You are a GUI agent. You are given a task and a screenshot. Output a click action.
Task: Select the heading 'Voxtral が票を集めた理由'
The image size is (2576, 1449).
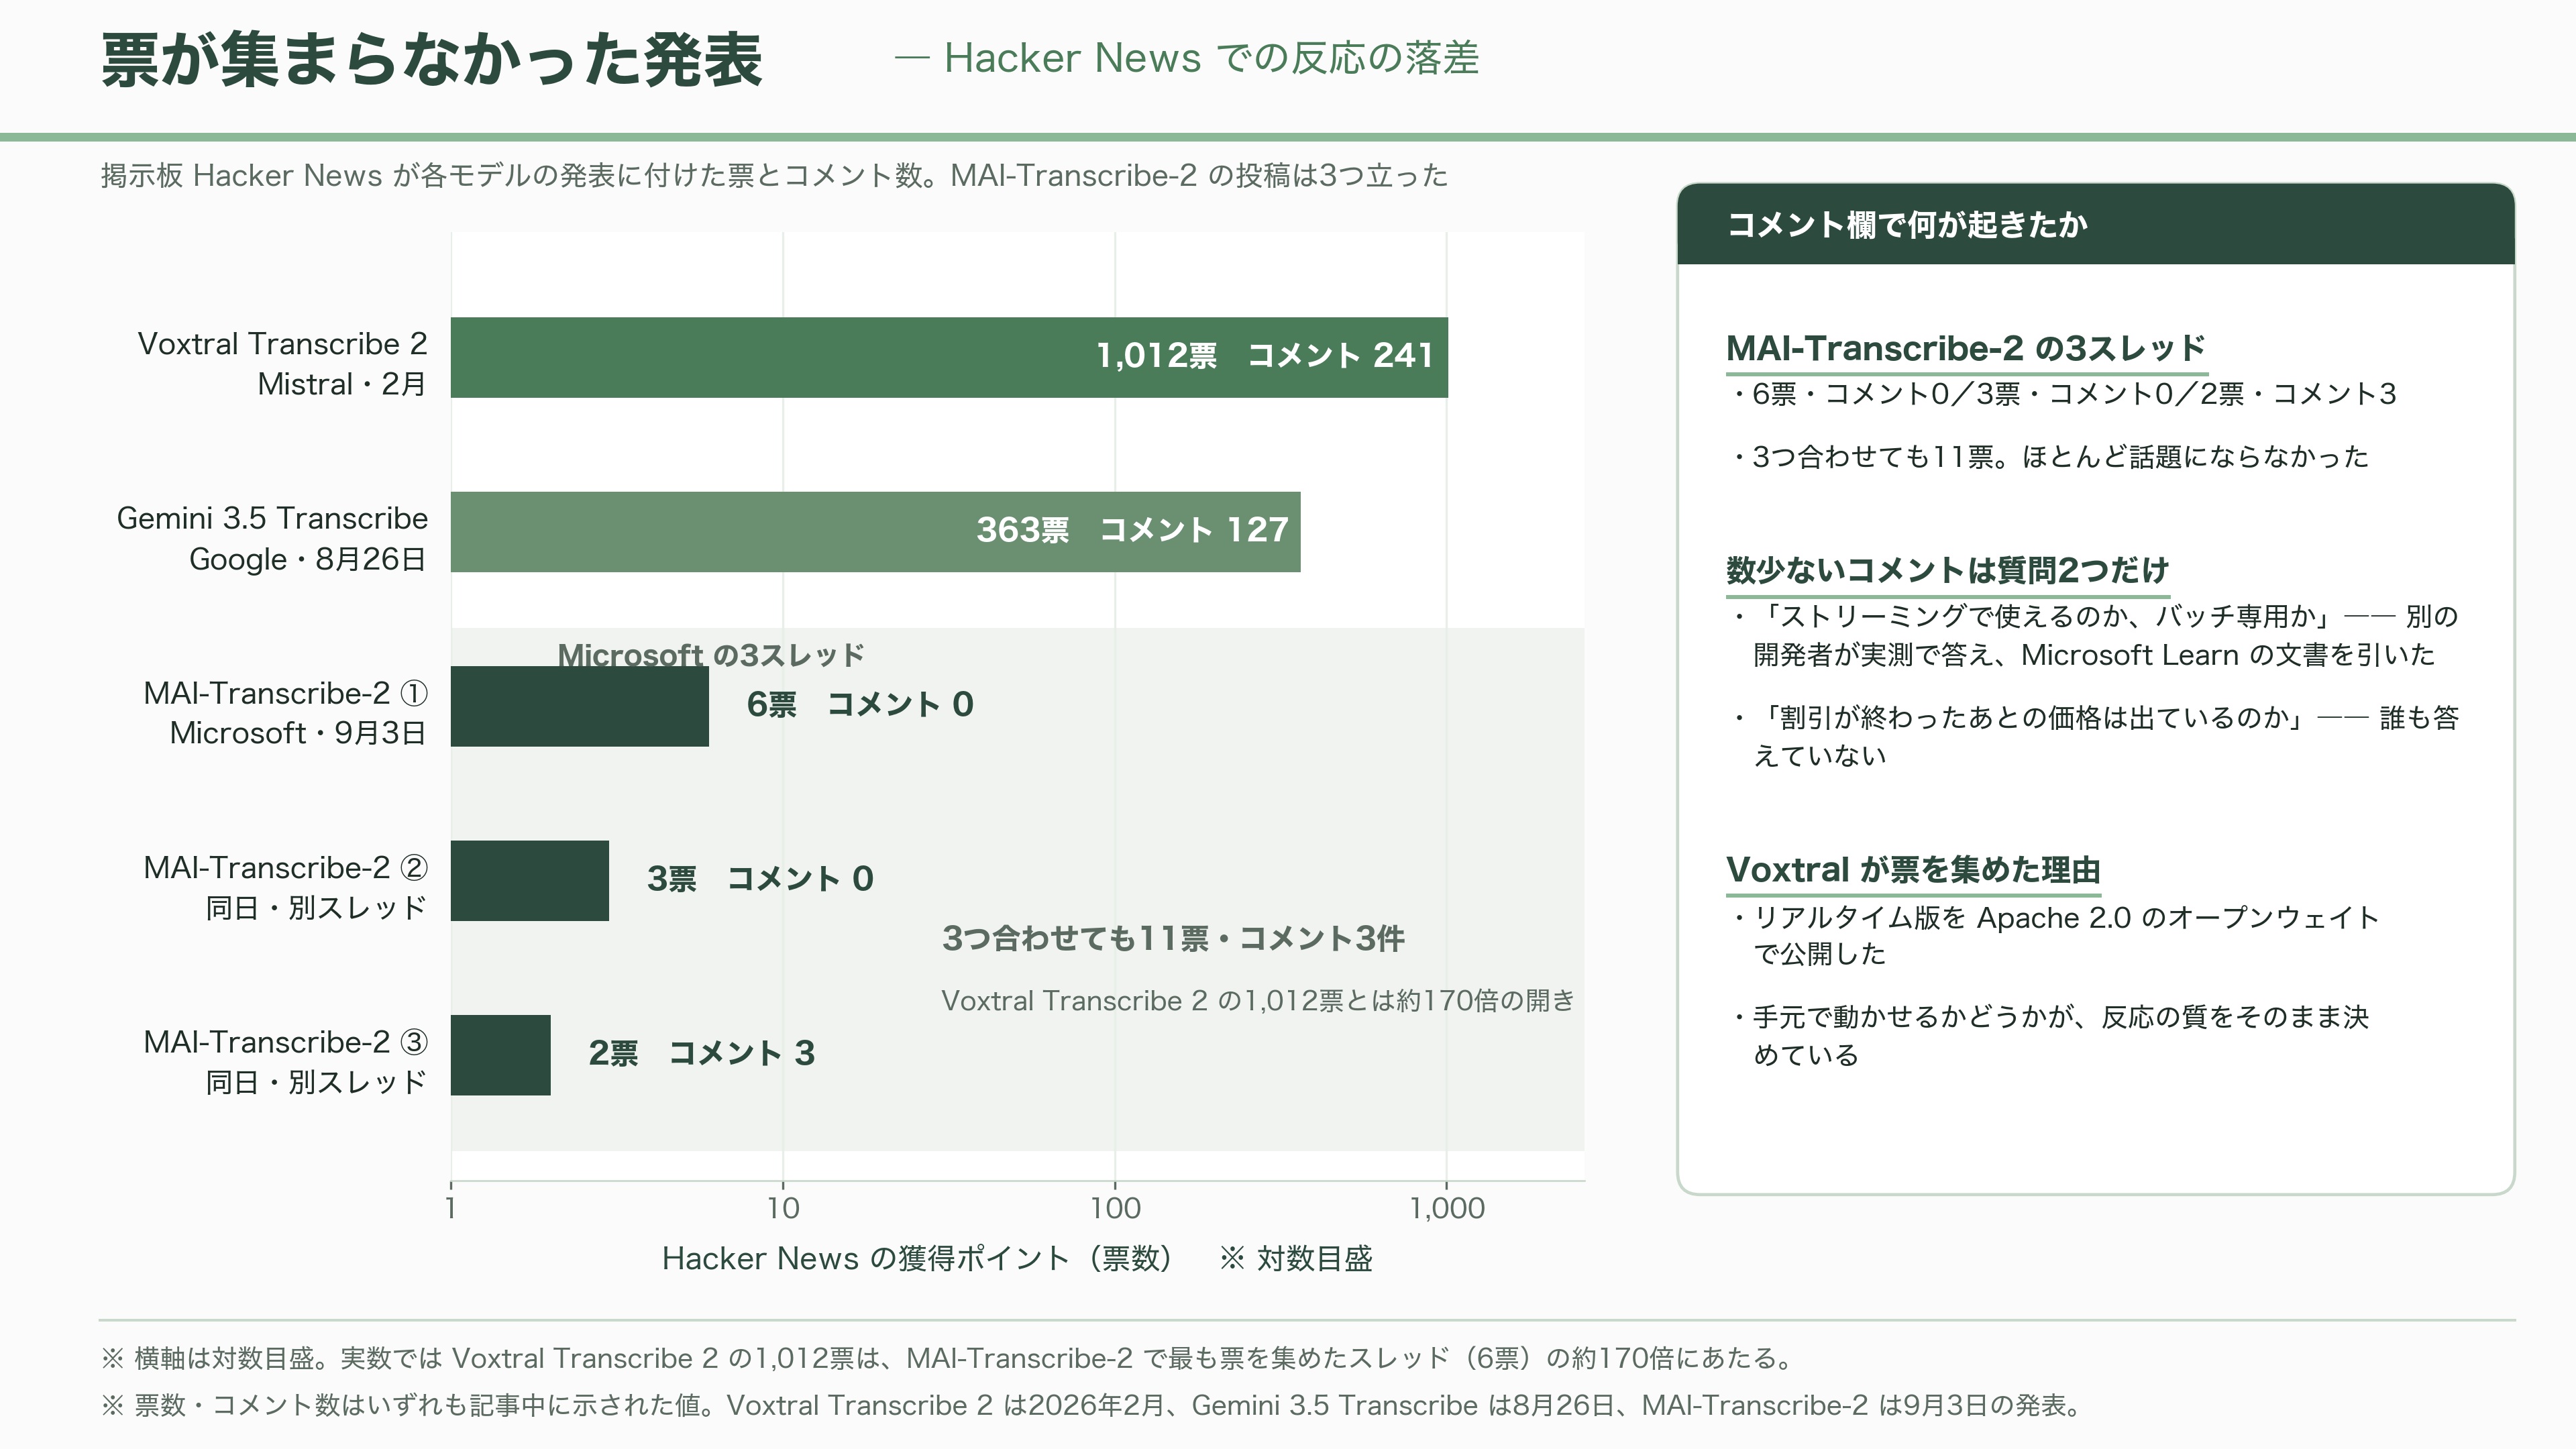(x=1913, y=870)
